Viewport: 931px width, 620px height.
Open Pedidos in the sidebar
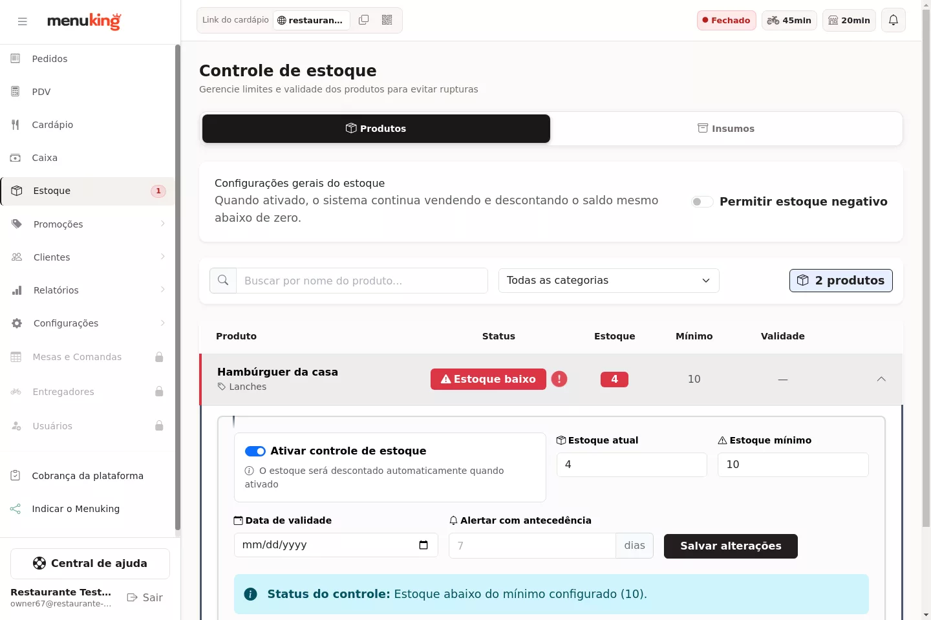coord(87,59)
